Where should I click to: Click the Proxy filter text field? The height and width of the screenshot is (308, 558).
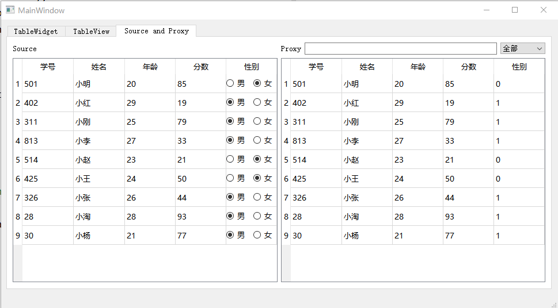tap(400, 49)
